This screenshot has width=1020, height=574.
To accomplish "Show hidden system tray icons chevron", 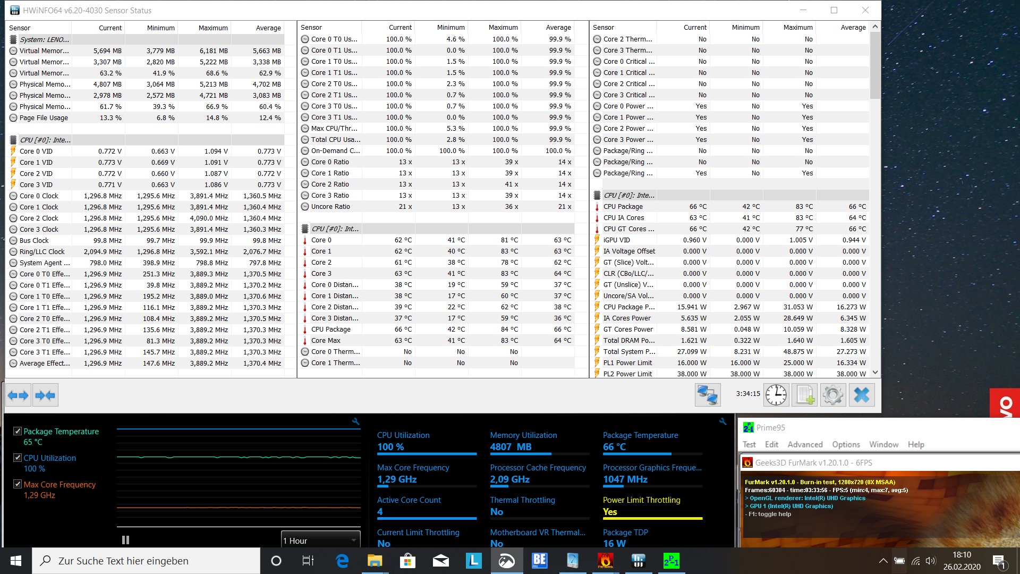I will click(x=883, y=561).
